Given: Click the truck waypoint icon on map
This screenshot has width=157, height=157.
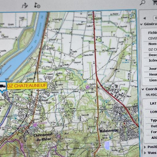Looking at the screenshot, I should pyautogui.click(x=3, y=86).
